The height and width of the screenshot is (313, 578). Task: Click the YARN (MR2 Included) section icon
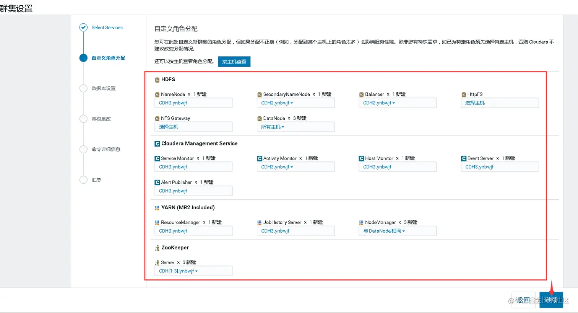click(x=157, y=208)
